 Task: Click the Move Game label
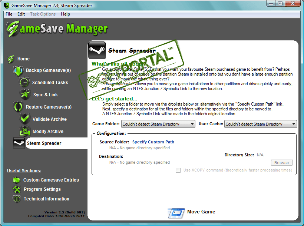201,212
